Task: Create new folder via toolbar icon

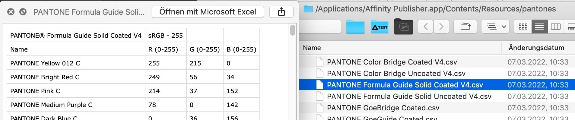Action: tap(465, 27)
